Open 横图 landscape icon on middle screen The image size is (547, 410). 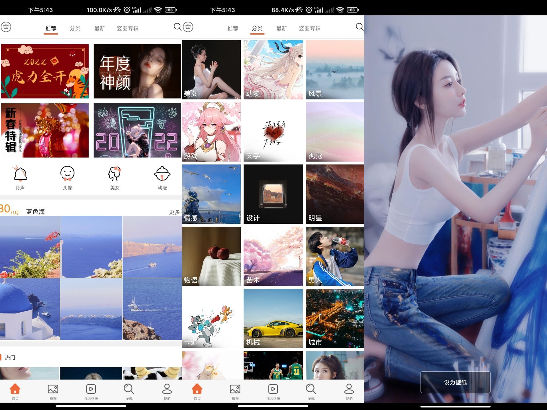[x=235, y=392]
